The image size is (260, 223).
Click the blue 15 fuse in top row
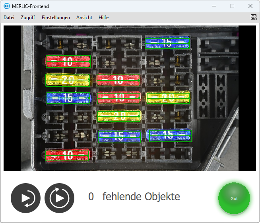[x=168, y=43]
